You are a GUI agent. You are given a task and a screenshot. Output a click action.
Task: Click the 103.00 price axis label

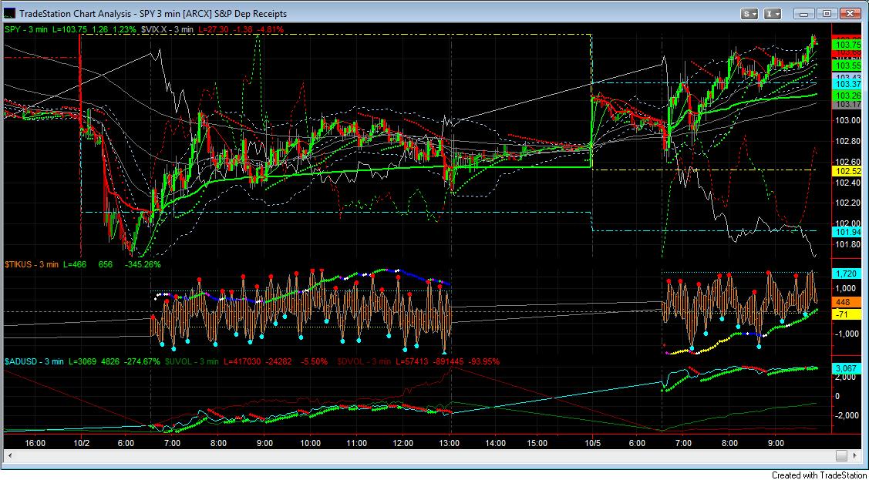click(847, 121)
